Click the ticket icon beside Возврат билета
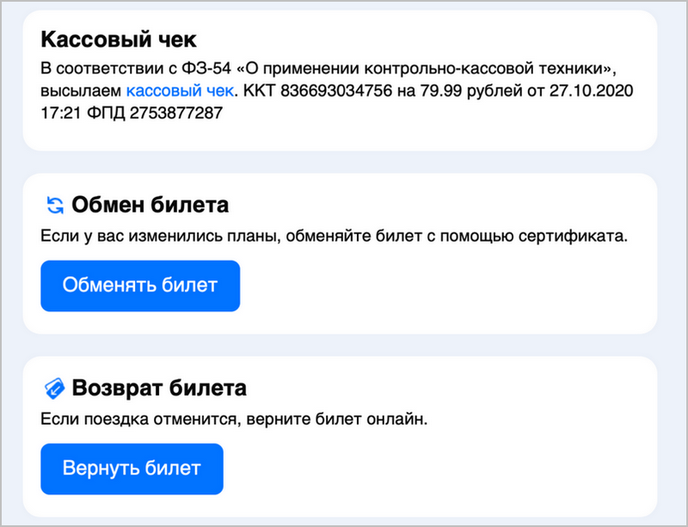 [x=54, y=389]
